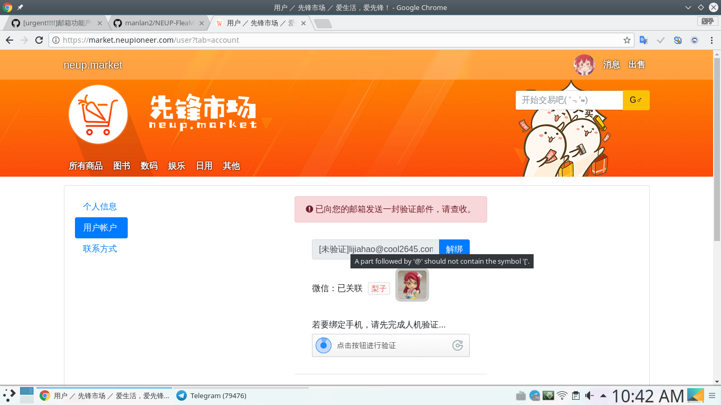Click the Telegram tray icon with badge
721x405 pixels.
coord(535,396)
